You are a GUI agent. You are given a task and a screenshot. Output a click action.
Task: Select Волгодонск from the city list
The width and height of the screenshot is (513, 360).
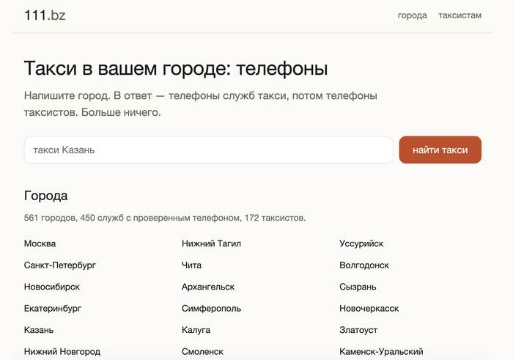364,265
